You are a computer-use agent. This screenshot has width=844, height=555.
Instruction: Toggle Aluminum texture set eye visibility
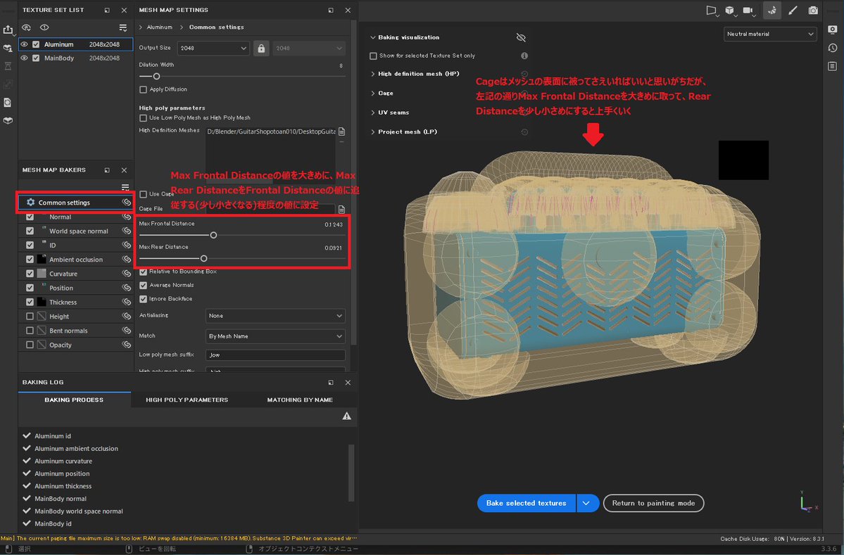tap(24, 44)
